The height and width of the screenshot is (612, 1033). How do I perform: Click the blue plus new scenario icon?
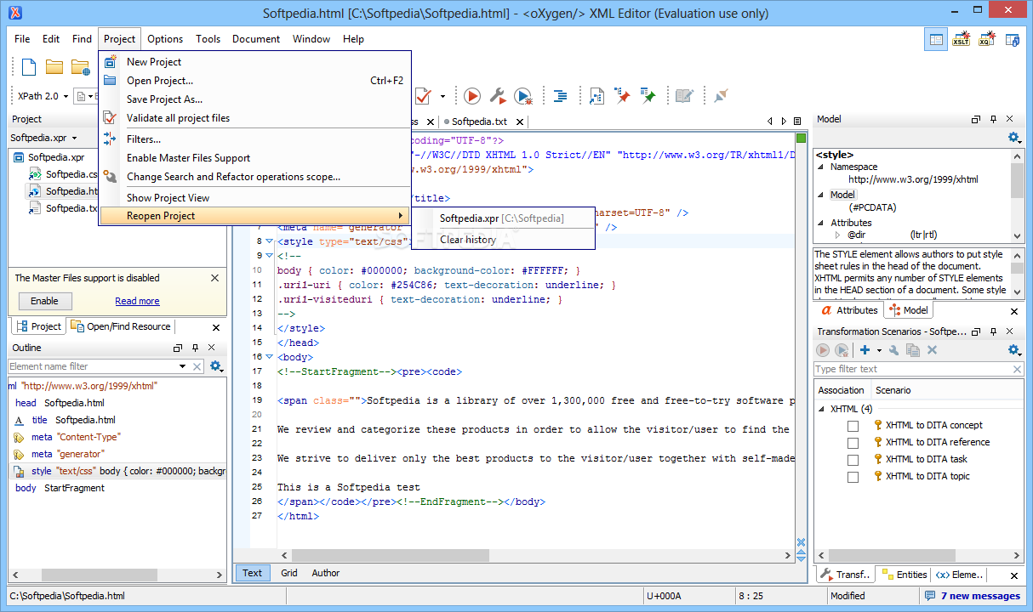pos(865,350)
